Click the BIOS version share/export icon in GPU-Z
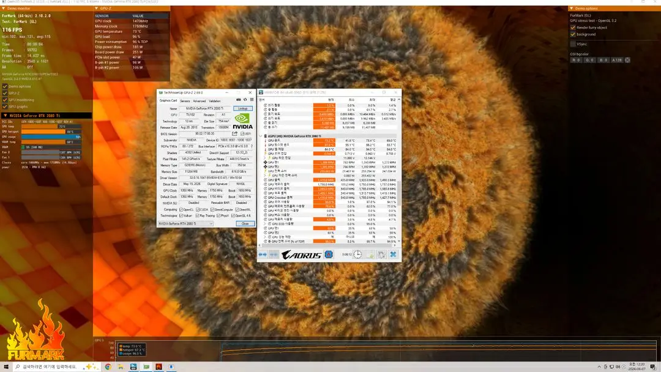The height and width of the screenshot is (372, 661). click(x=235, y=133)
